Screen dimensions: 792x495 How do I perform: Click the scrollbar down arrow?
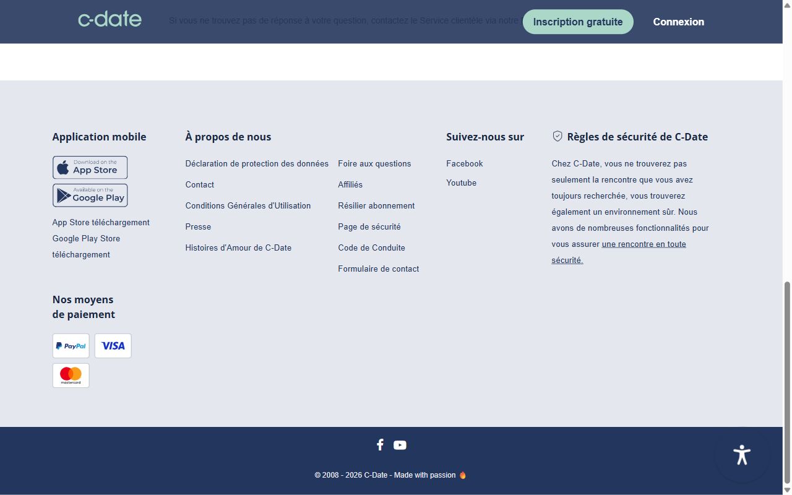pyautogui.click(x=787, y=491)
